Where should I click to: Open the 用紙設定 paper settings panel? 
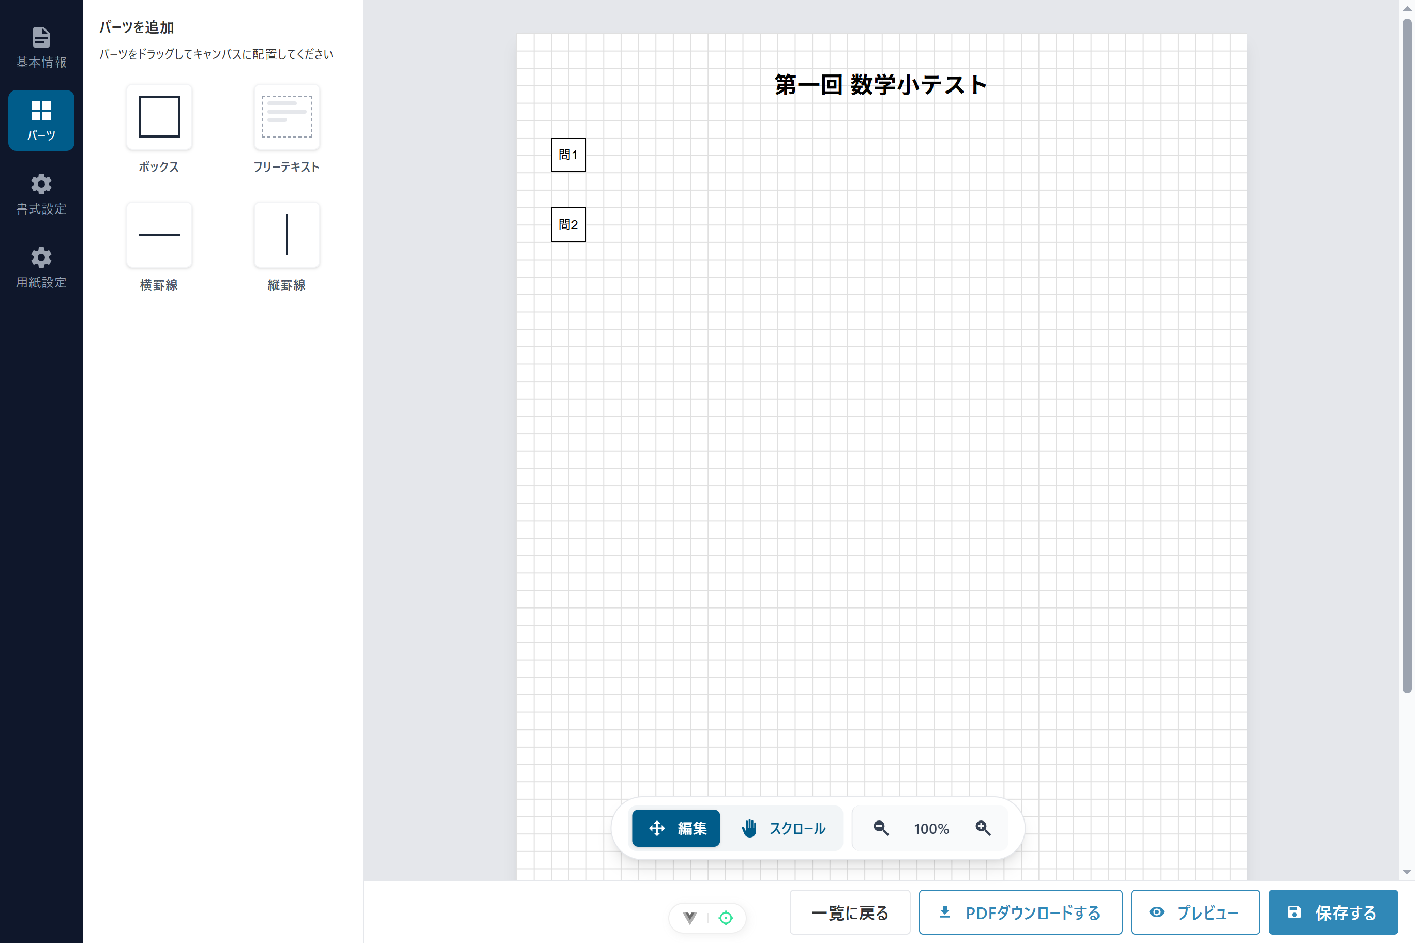[x=40, y=267]
